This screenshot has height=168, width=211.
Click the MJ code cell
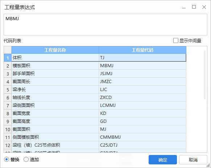142,129
